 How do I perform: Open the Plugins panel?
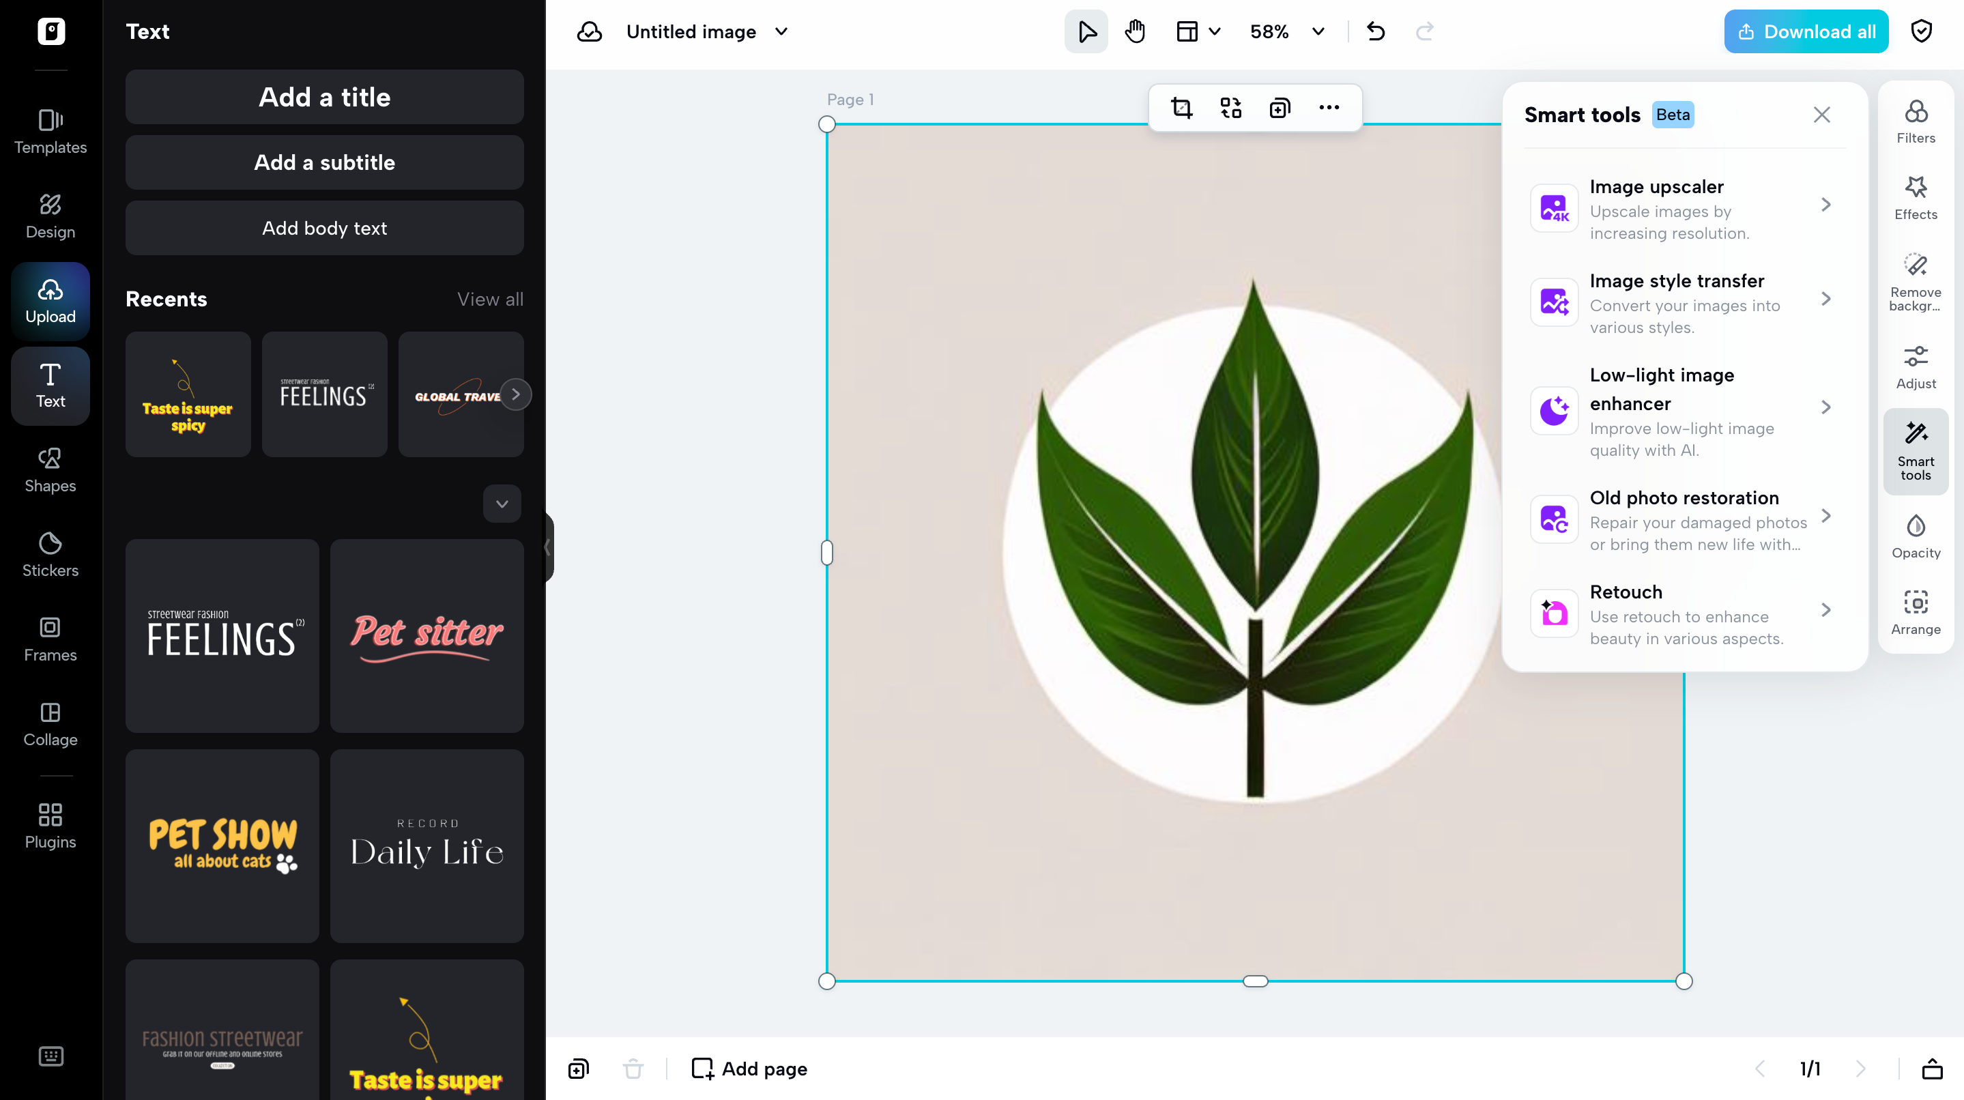[x=50, y=824]
